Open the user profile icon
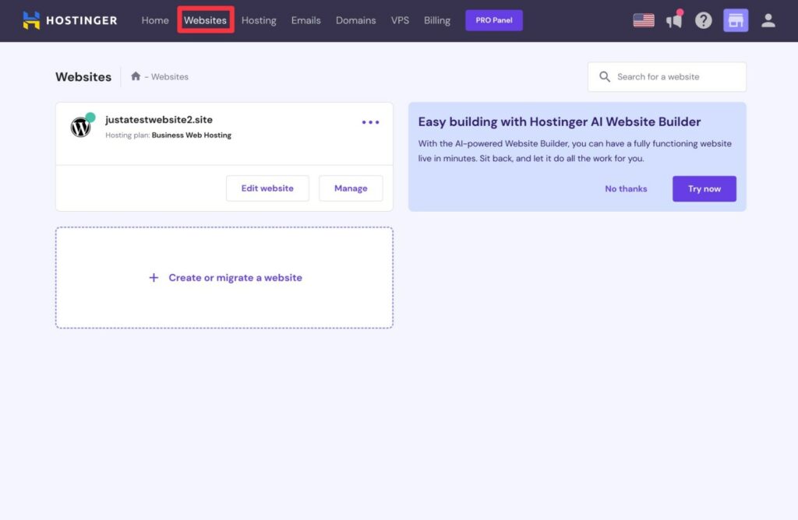This screenshot has height=520, width=798. tap(768, 20)
